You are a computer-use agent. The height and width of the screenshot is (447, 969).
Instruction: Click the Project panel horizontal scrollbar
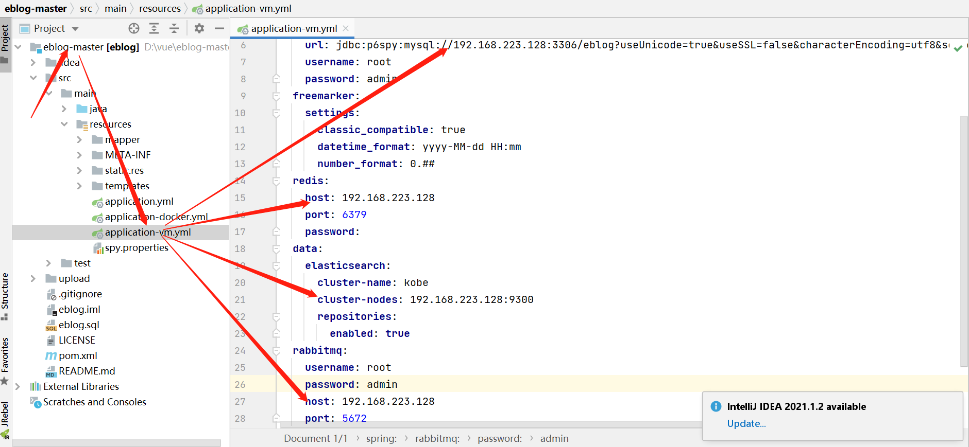(x=116, y=443)
